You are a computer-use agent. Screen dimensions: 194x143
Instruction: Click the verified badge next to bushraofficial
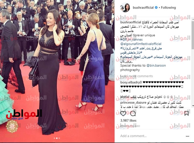[156, 8]
